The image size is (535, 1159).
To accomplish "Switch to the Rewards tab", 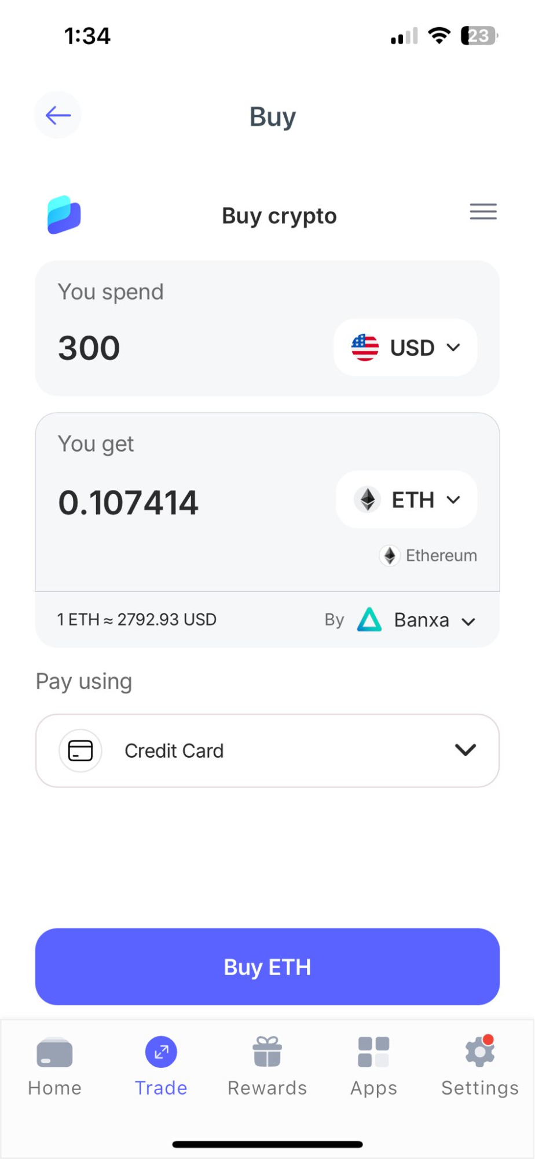I will (267, 1067).
